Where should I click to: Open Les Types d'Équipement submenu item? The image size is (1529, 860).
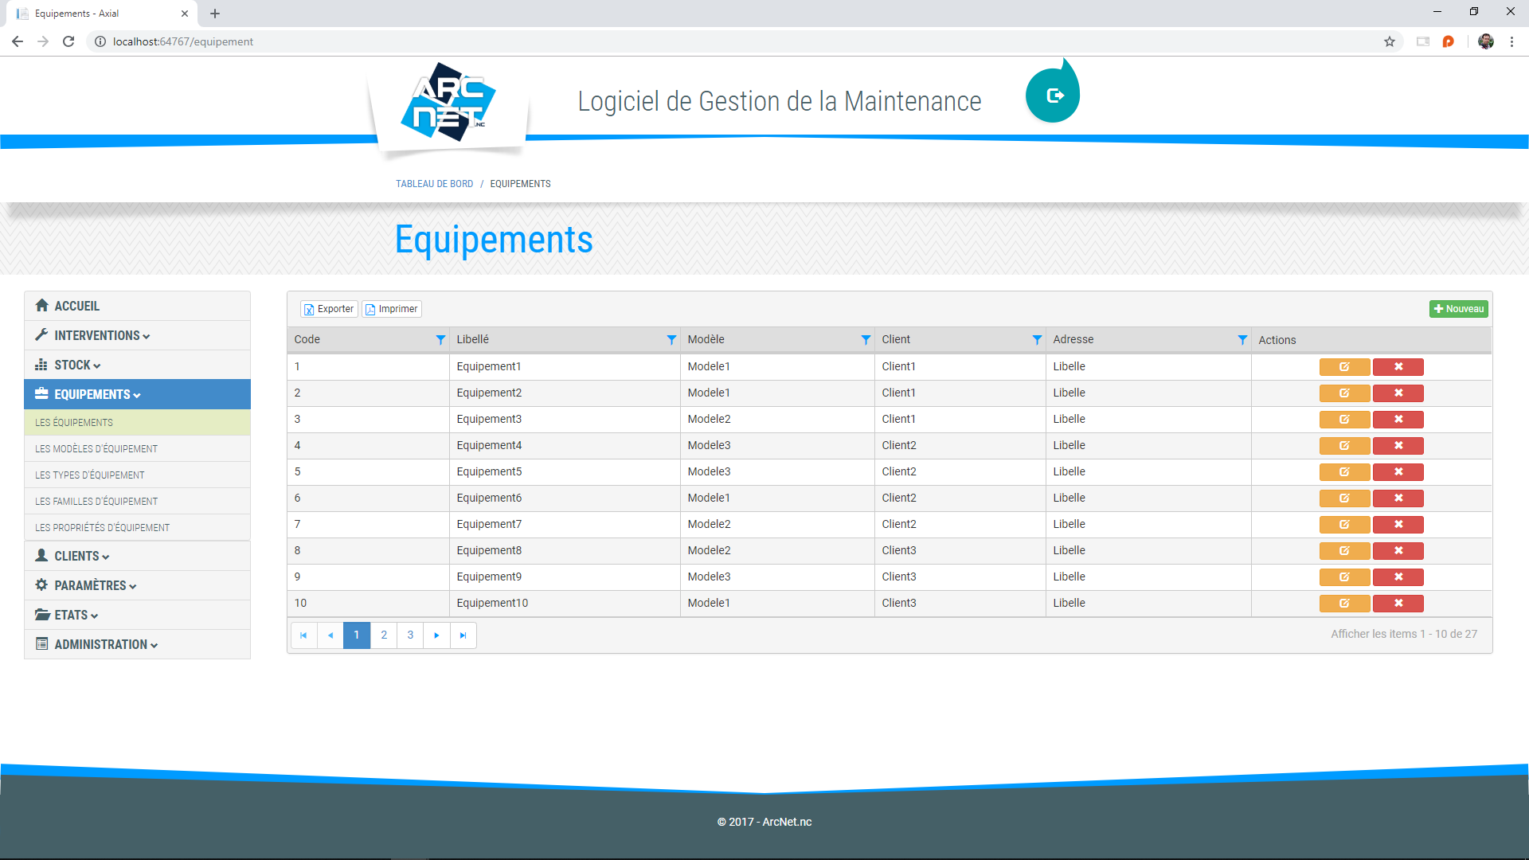pyautogui.click(x=90, y=475)
